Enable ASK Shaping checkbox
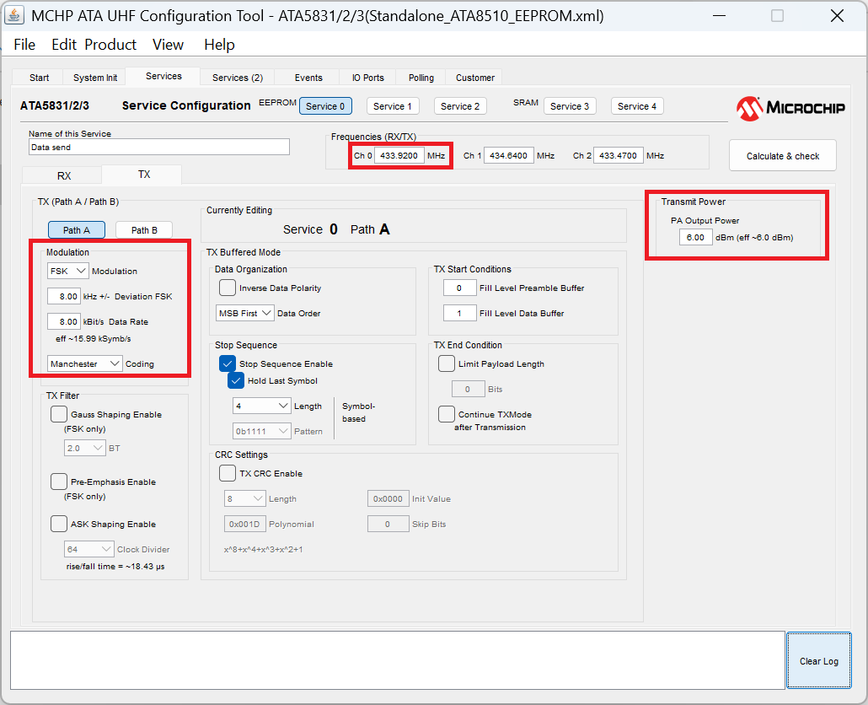 (x=59, y=524)
